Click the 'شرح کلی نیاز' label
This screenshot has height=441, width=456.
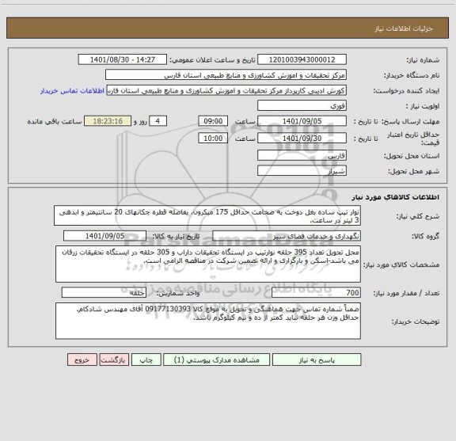pyautogui.click(x=418, y=216)
